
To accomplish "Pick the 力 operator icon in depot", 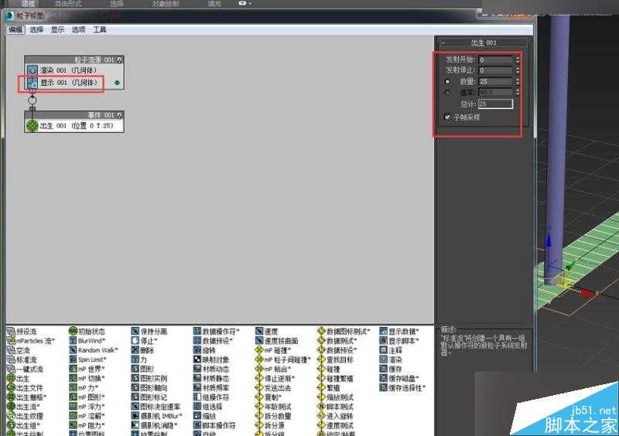I will coord(135,359).
